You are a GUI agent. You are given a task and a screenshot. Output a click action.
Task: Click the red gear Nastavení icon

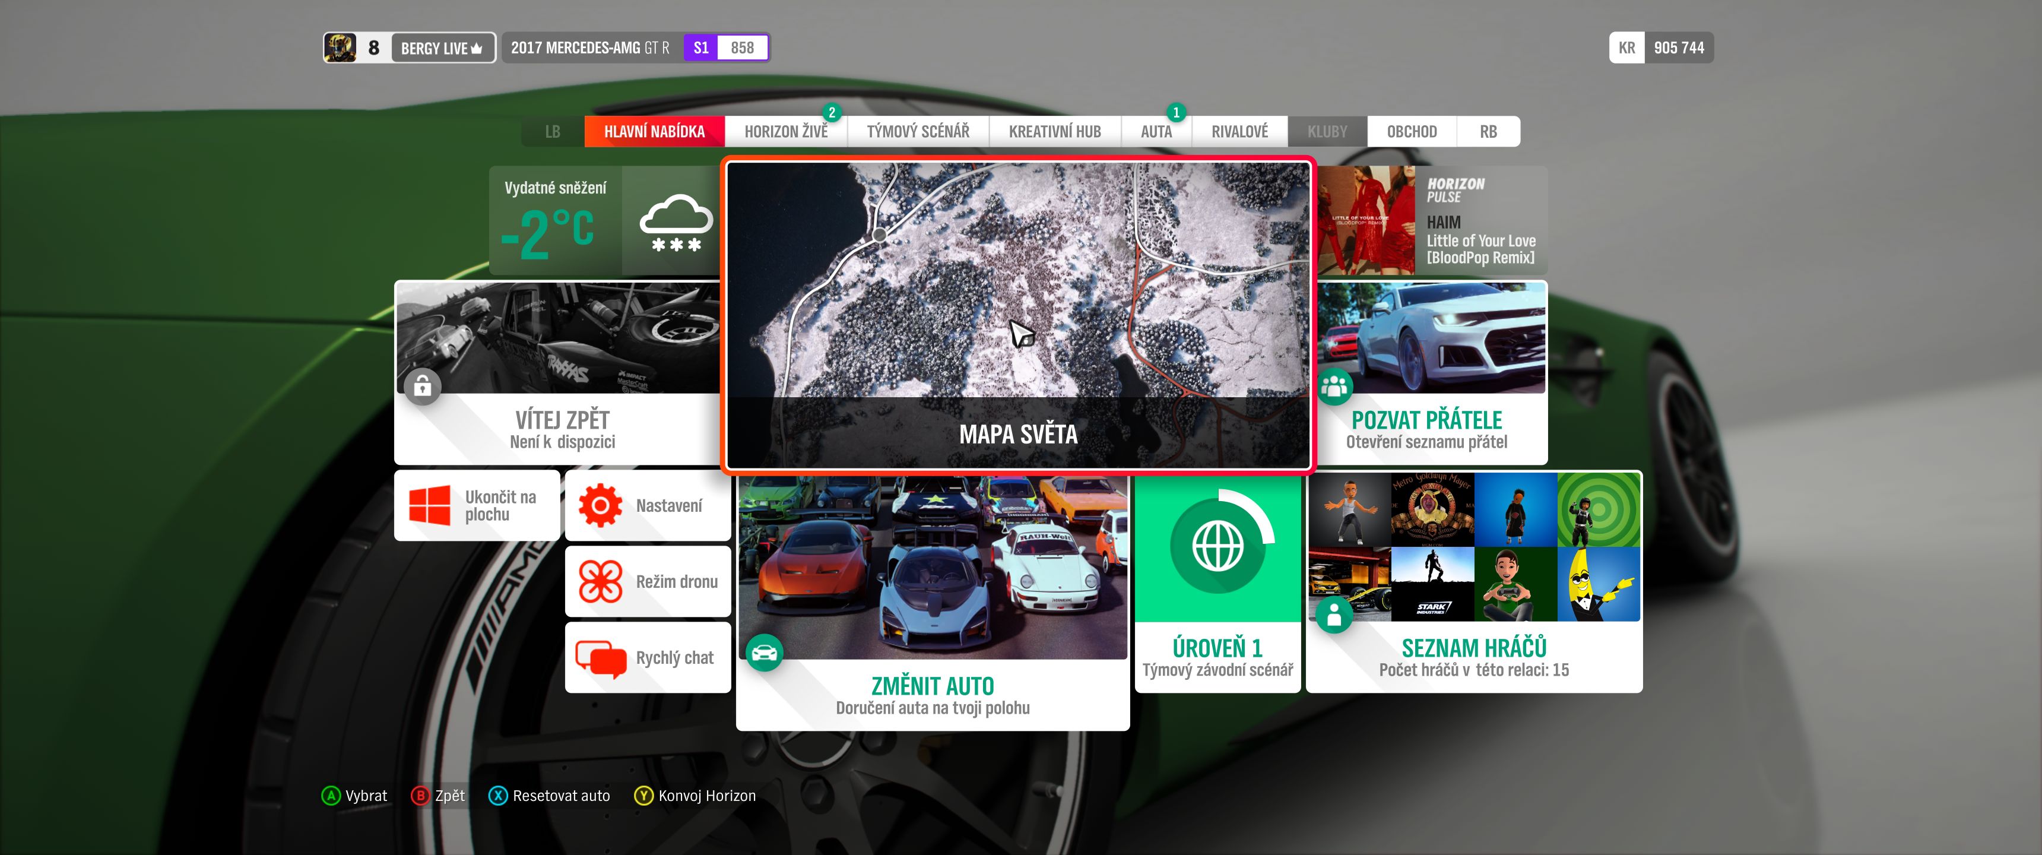pos(600,505)
